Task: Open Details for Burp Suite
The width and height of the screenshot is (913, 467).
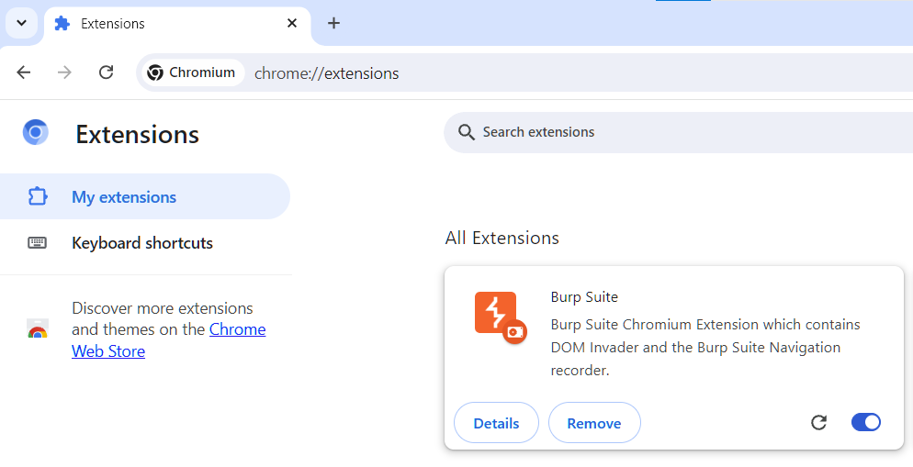Action: (496, 423)
